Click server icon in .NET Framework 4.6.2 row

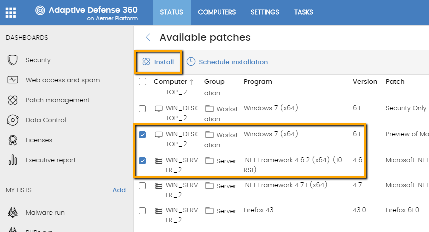point(158,161)
